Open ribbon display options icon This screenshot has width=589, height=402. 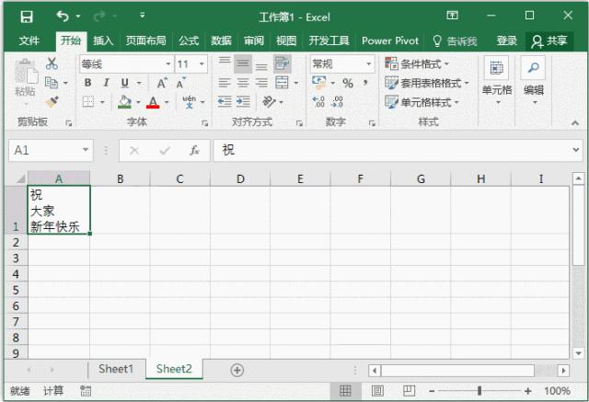click(452, 16)
